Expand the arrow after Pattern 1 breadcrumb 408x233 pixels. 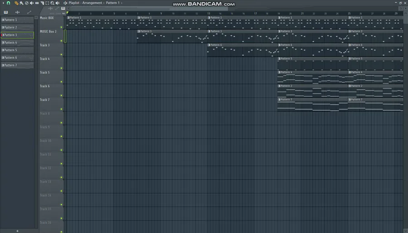pos(121,3)
